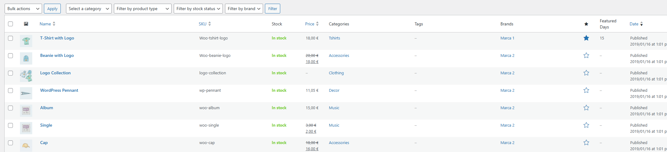Select checkbox for Single row
This screenshot has height=152, width=667.
point(10,125)
